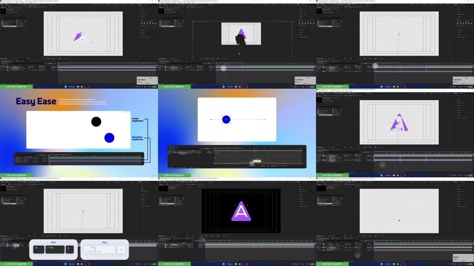Click Home icon in the silhouette head frame
Image resolution: width=474 pixels, height=266 pixels.
160,4
